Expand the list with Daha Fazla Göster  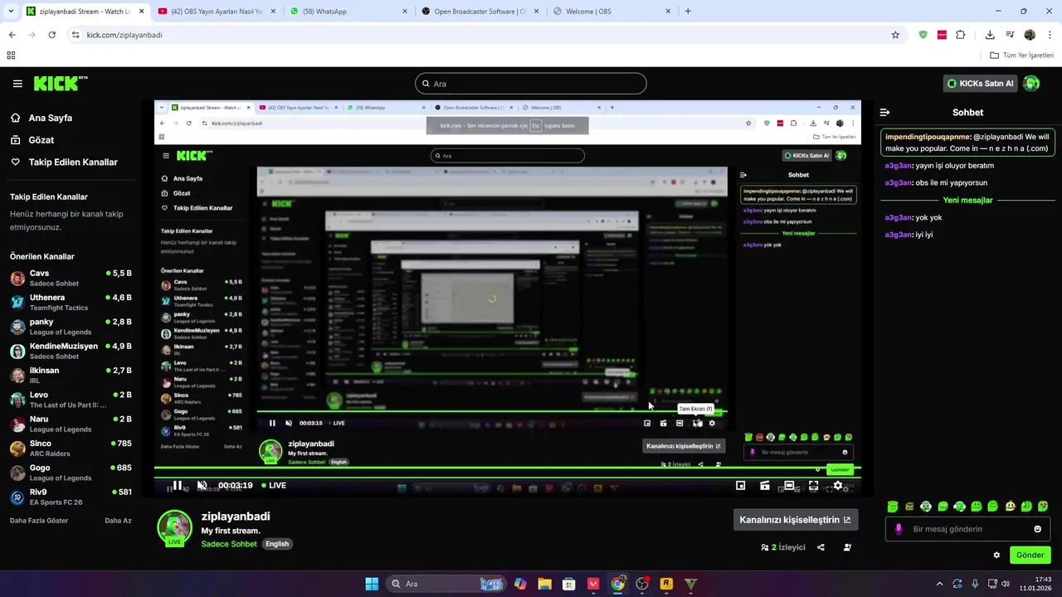[39, 521]
